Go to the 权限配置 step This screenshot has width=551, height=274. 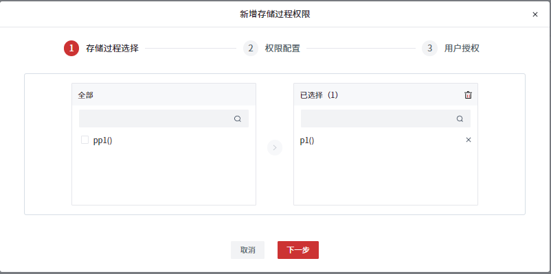(282, 49)
